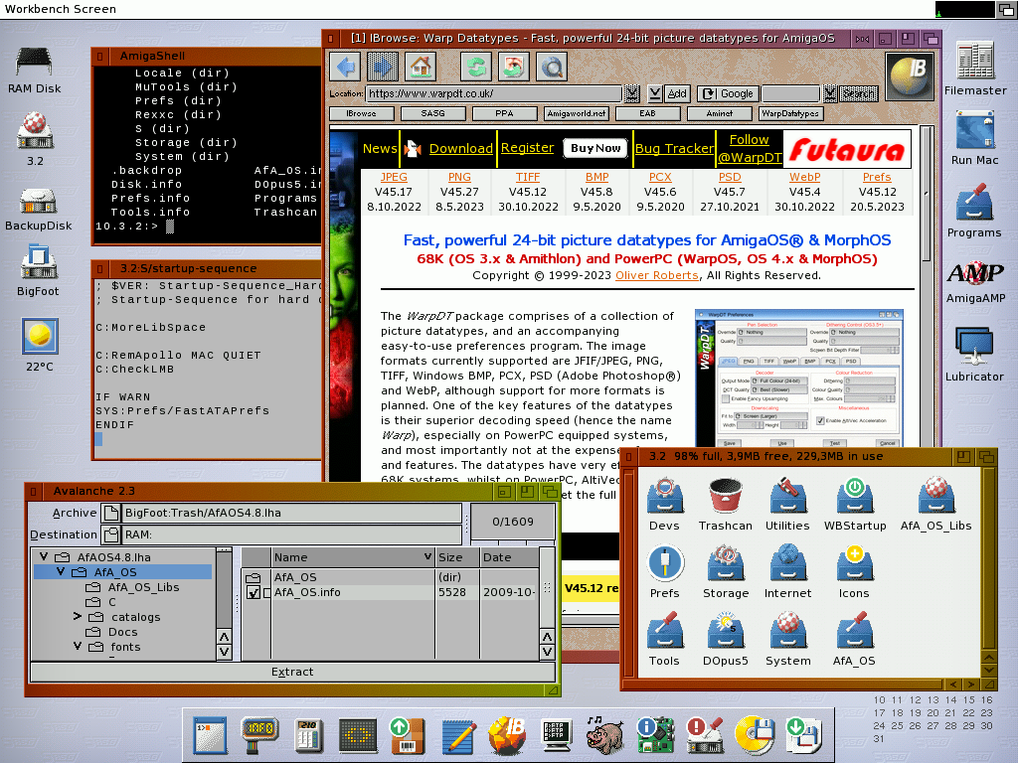Collapse the fonts folder in the tree
Screen dimensions: 1018x763
click(78, 646)
